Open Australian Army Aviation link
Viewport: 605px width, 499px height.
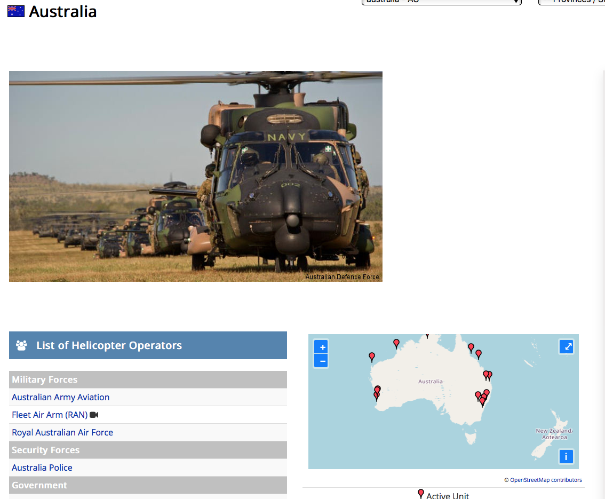coord(60,397)
